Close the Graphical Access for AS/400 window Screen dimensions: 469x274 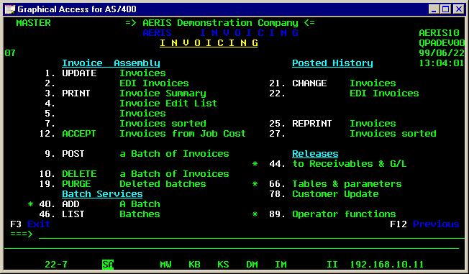tap(458, 9)
